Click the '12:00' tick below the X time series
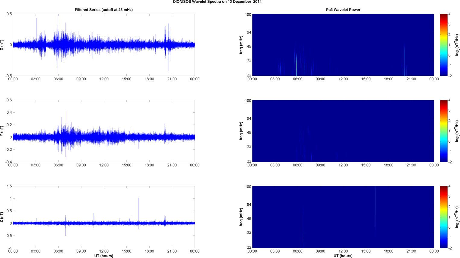 pyautogui.click(x=104, y=79)
